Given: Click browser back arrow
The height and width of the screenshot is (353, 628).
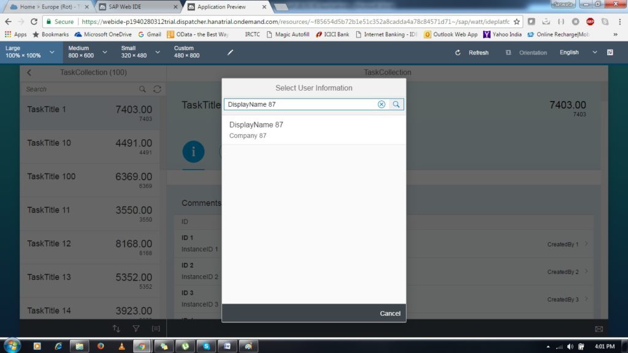Looking at the screenshot, I should (x=9, y=21).
